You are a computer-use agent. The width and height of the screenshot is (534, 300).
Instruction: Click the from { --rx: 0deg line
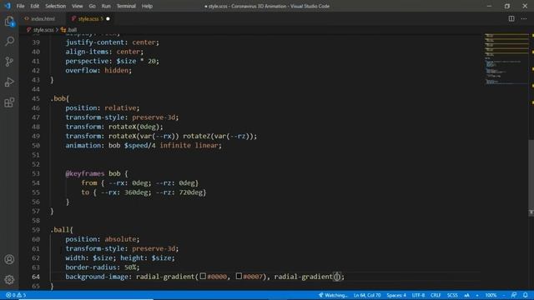click(139, 183)
